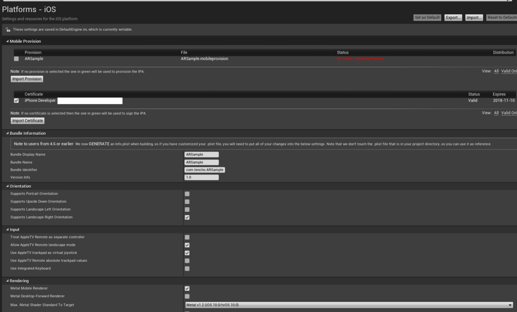Click the File column header
This screenshot has width=517, height=312.
(x=184, y=53)
